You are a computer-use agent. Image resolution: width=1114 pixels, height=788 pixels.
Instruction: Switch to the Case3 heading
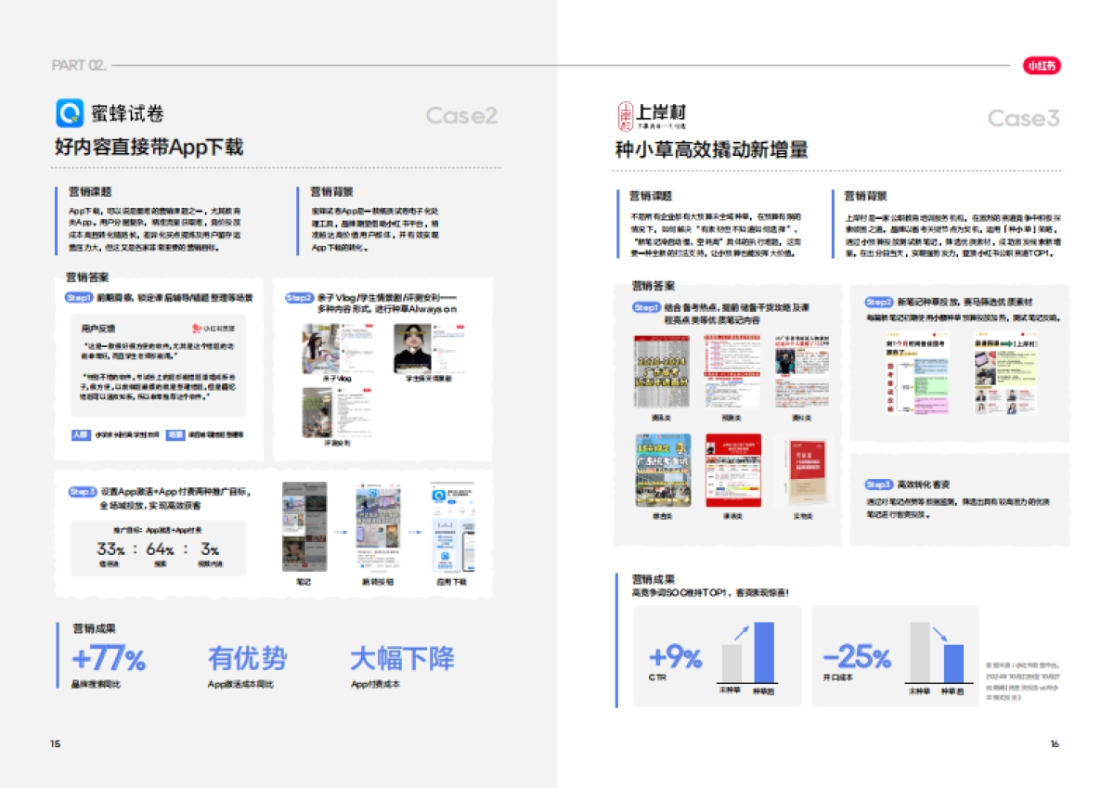[x=1024, y=118]
